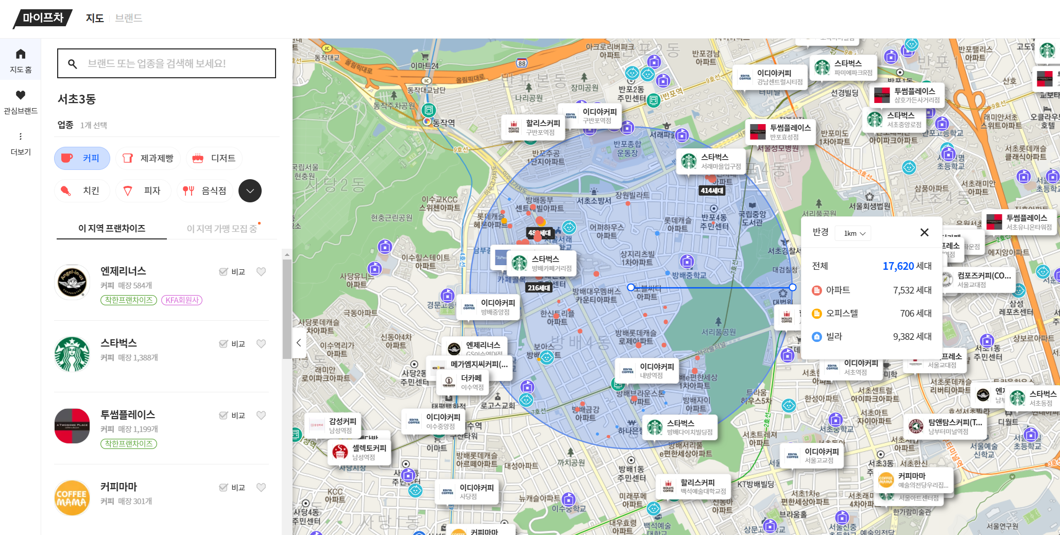Toggle the 치킨 category filter

(x=82, y=191)
